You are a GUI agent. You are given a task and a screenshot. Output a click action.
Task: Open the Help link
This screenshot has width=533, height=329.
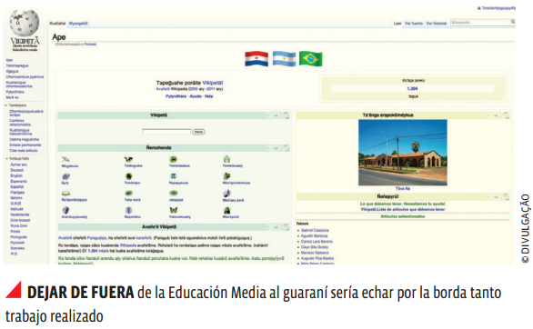(208, 96)
